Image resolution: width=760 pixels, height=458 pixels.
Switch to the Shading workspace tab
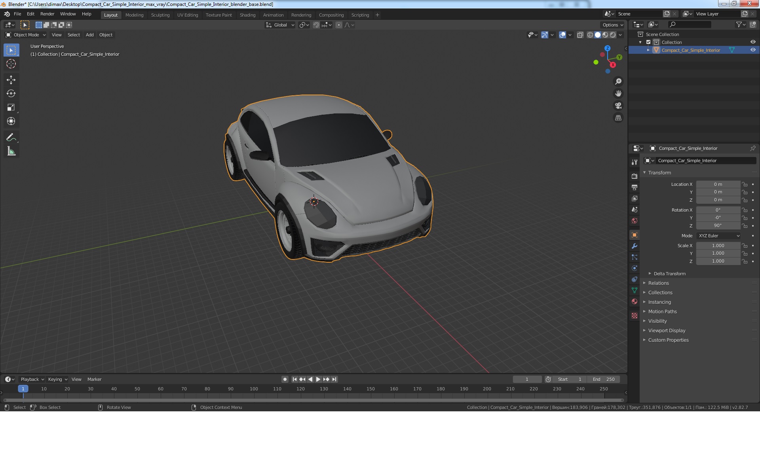click(247, 15)
